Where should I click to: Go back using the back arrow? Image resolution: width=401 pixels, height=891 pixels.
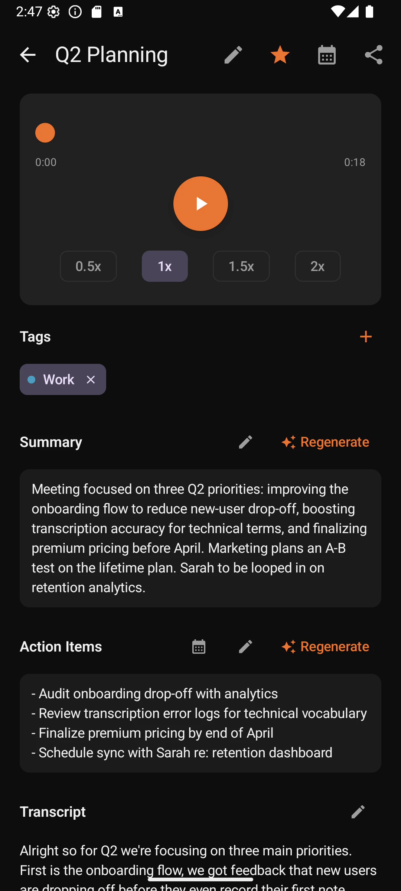(27, 55)
